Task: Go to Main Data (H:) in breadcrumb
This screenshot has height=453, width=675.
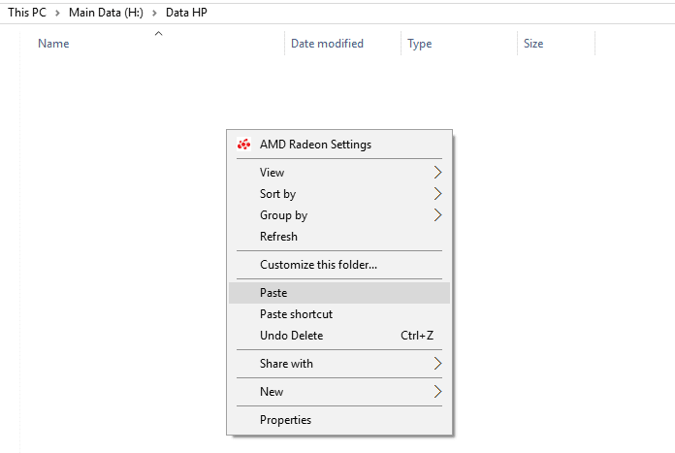Action: [x=106, y=13]
